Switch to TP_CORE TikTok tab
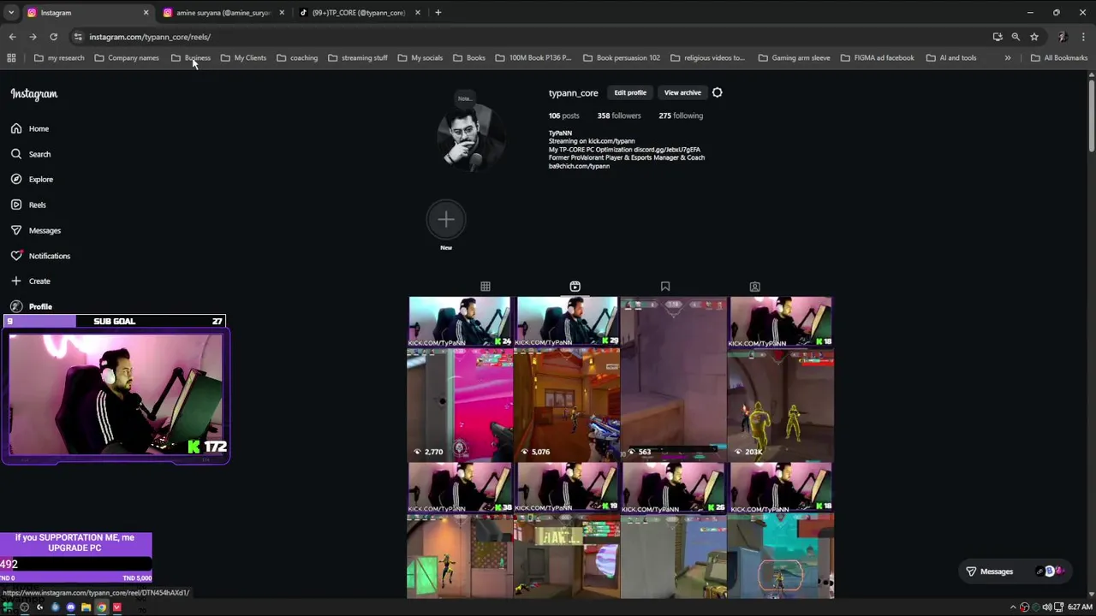Screen dimensions: 1096x616 pyautogui.click(x=360, y=13)
